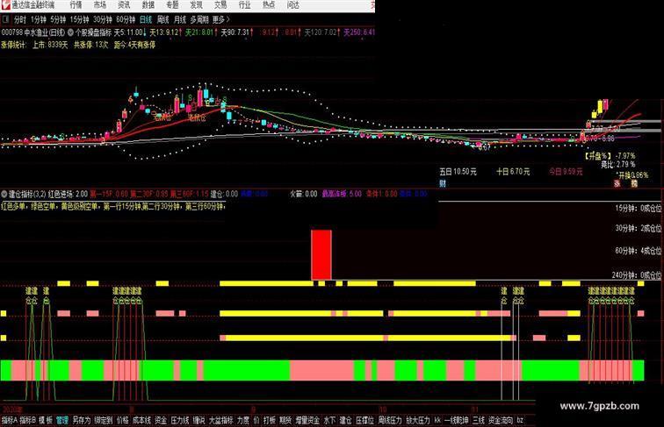
Task: Select the 力度 indicator tab
Action: (x=243, y=420)
